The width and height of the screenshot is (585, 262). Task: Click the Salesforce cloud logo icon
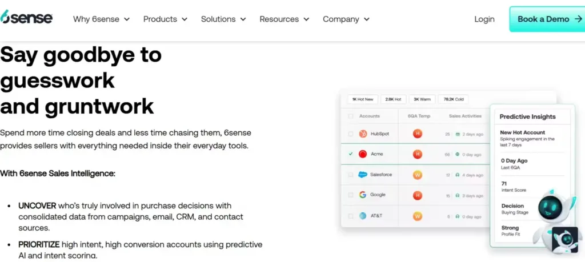[362, 175]
